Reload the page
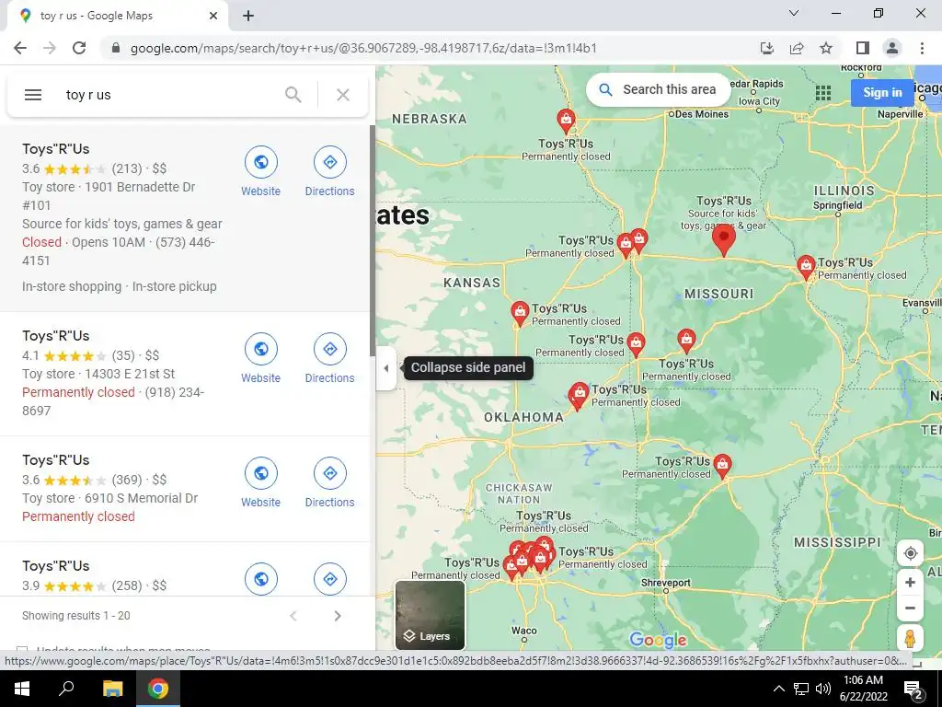 tap(79, 48)
